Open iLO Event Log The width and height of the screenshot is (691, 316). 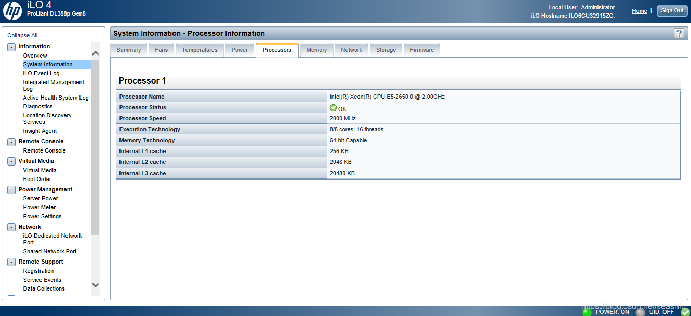41,73
